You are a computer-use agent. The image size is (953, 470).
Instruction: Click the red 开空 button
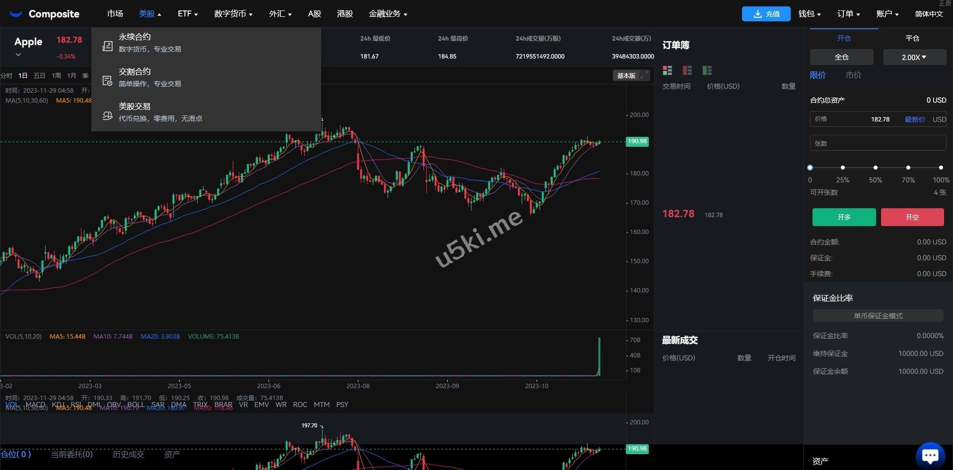click(912, 217)
